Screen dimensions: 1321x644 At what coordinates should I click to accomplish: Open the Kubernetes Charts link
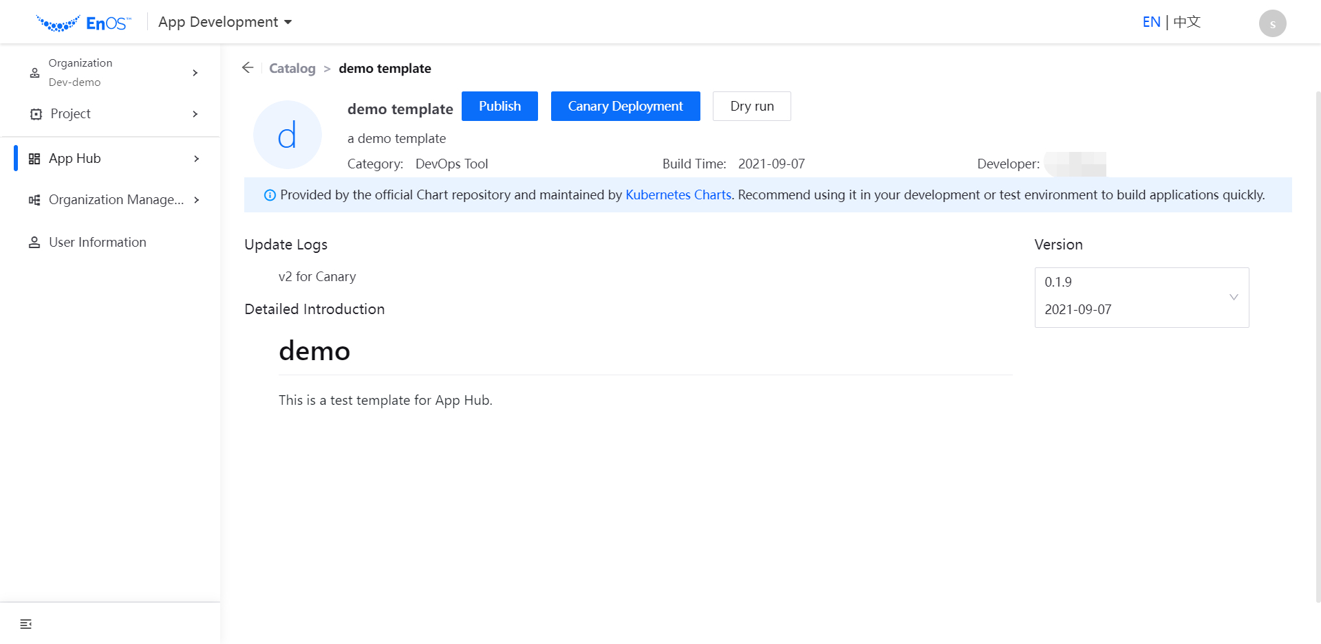point(678,195)
